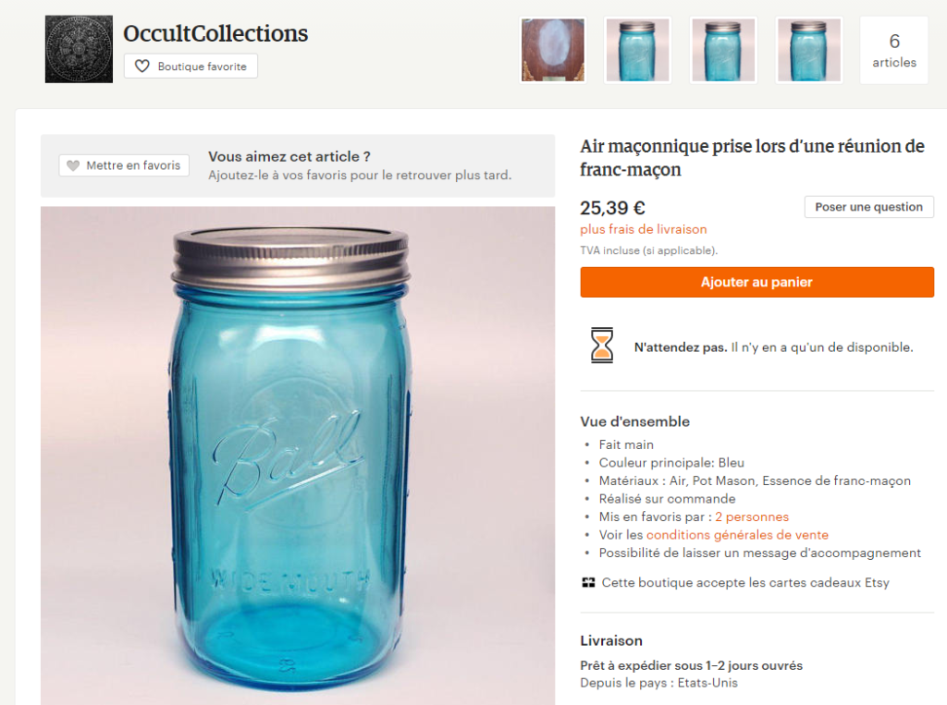The height and width of the screenshot is (705, 947).
Task: Open the fourth blue jar thumbnail
Action: tap(809, 50)
